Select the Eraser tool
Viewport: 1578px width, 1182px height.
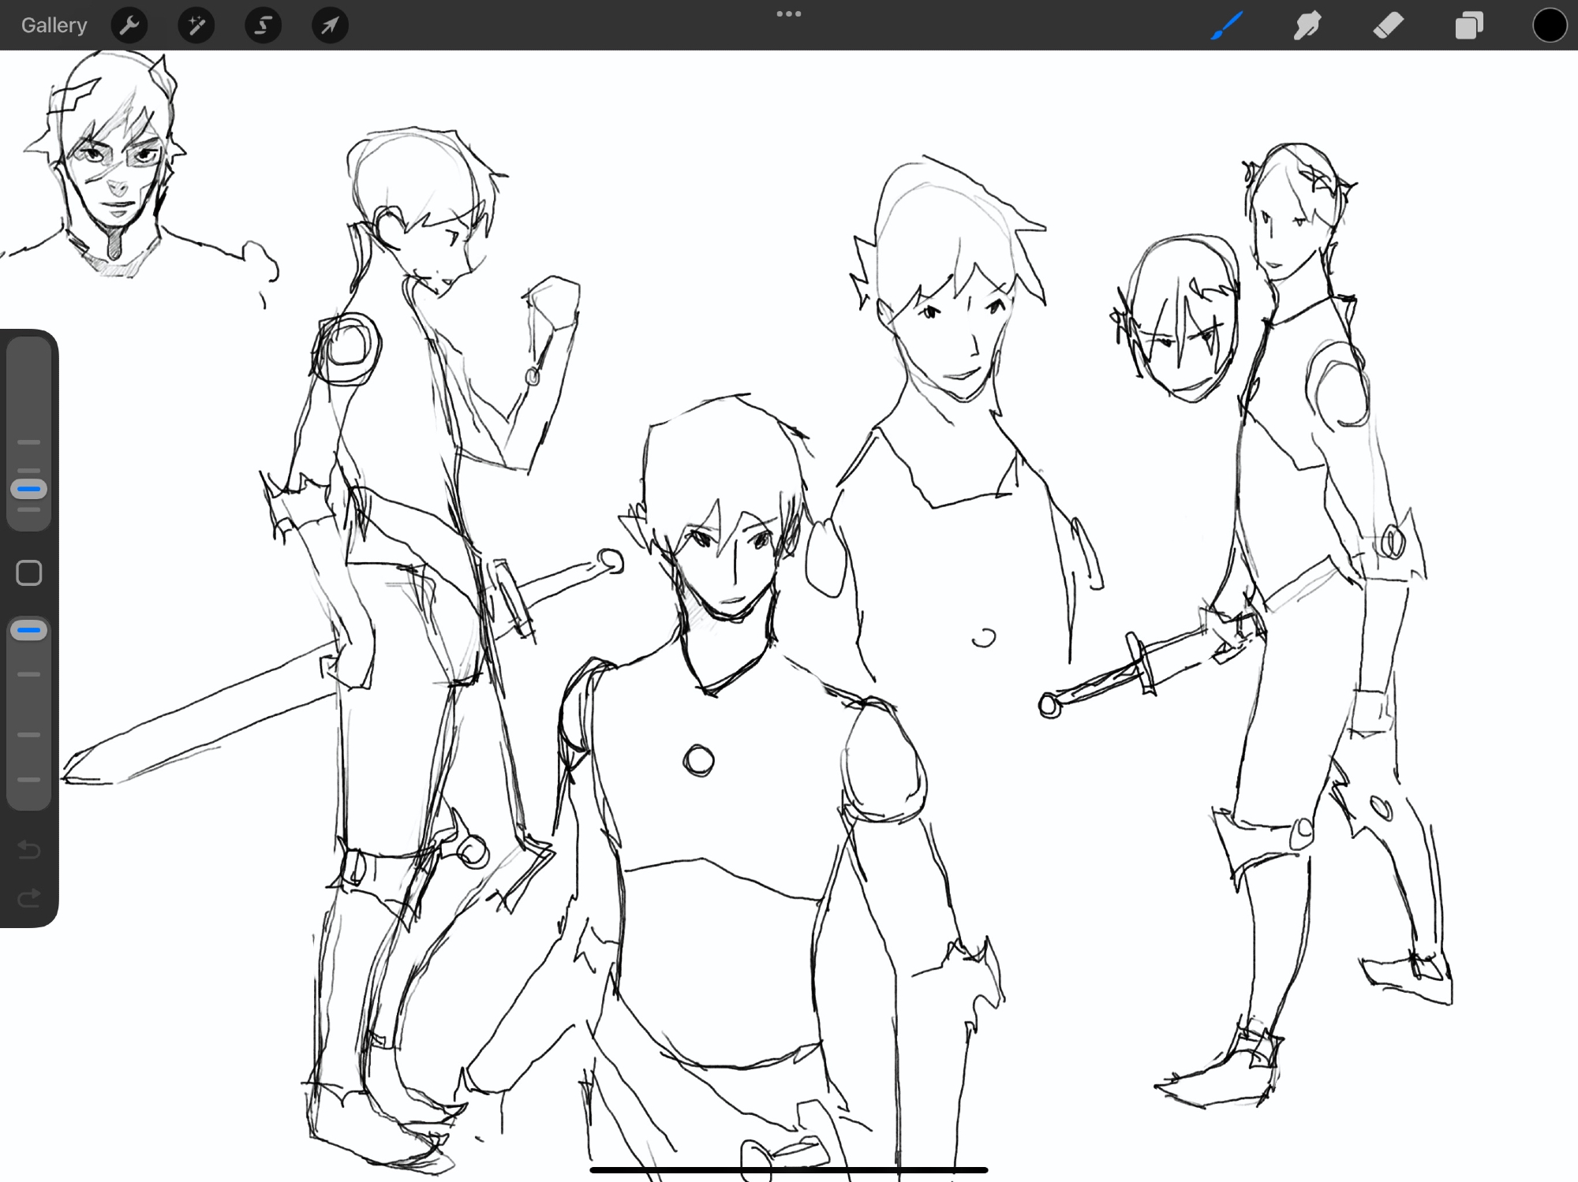point(1389,25)
